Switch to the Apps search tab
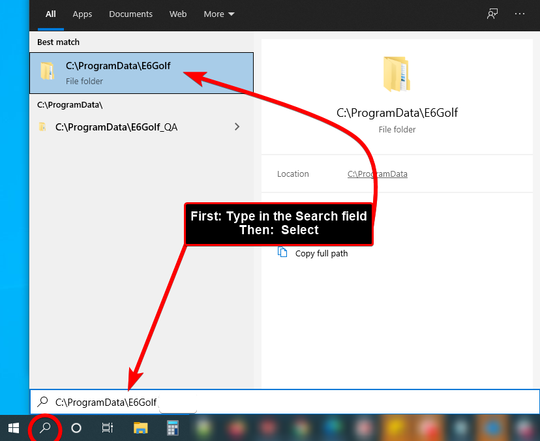Image resolution: width=540 pixels, height=441 pixels. pos(82,14)
